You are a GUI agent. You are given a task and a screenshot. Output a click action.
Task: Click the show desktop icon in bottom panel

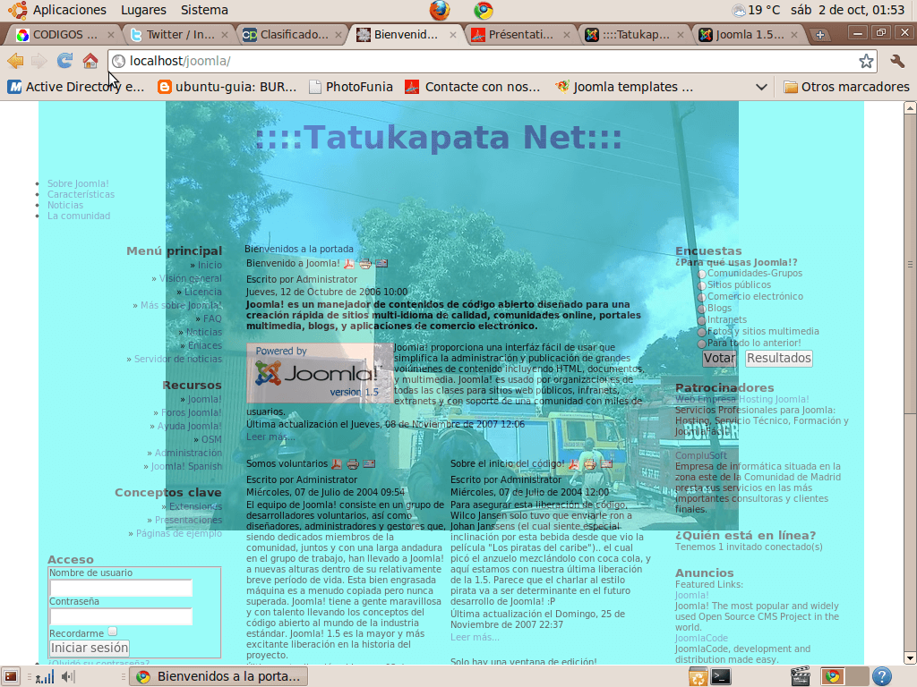point(11,676)
